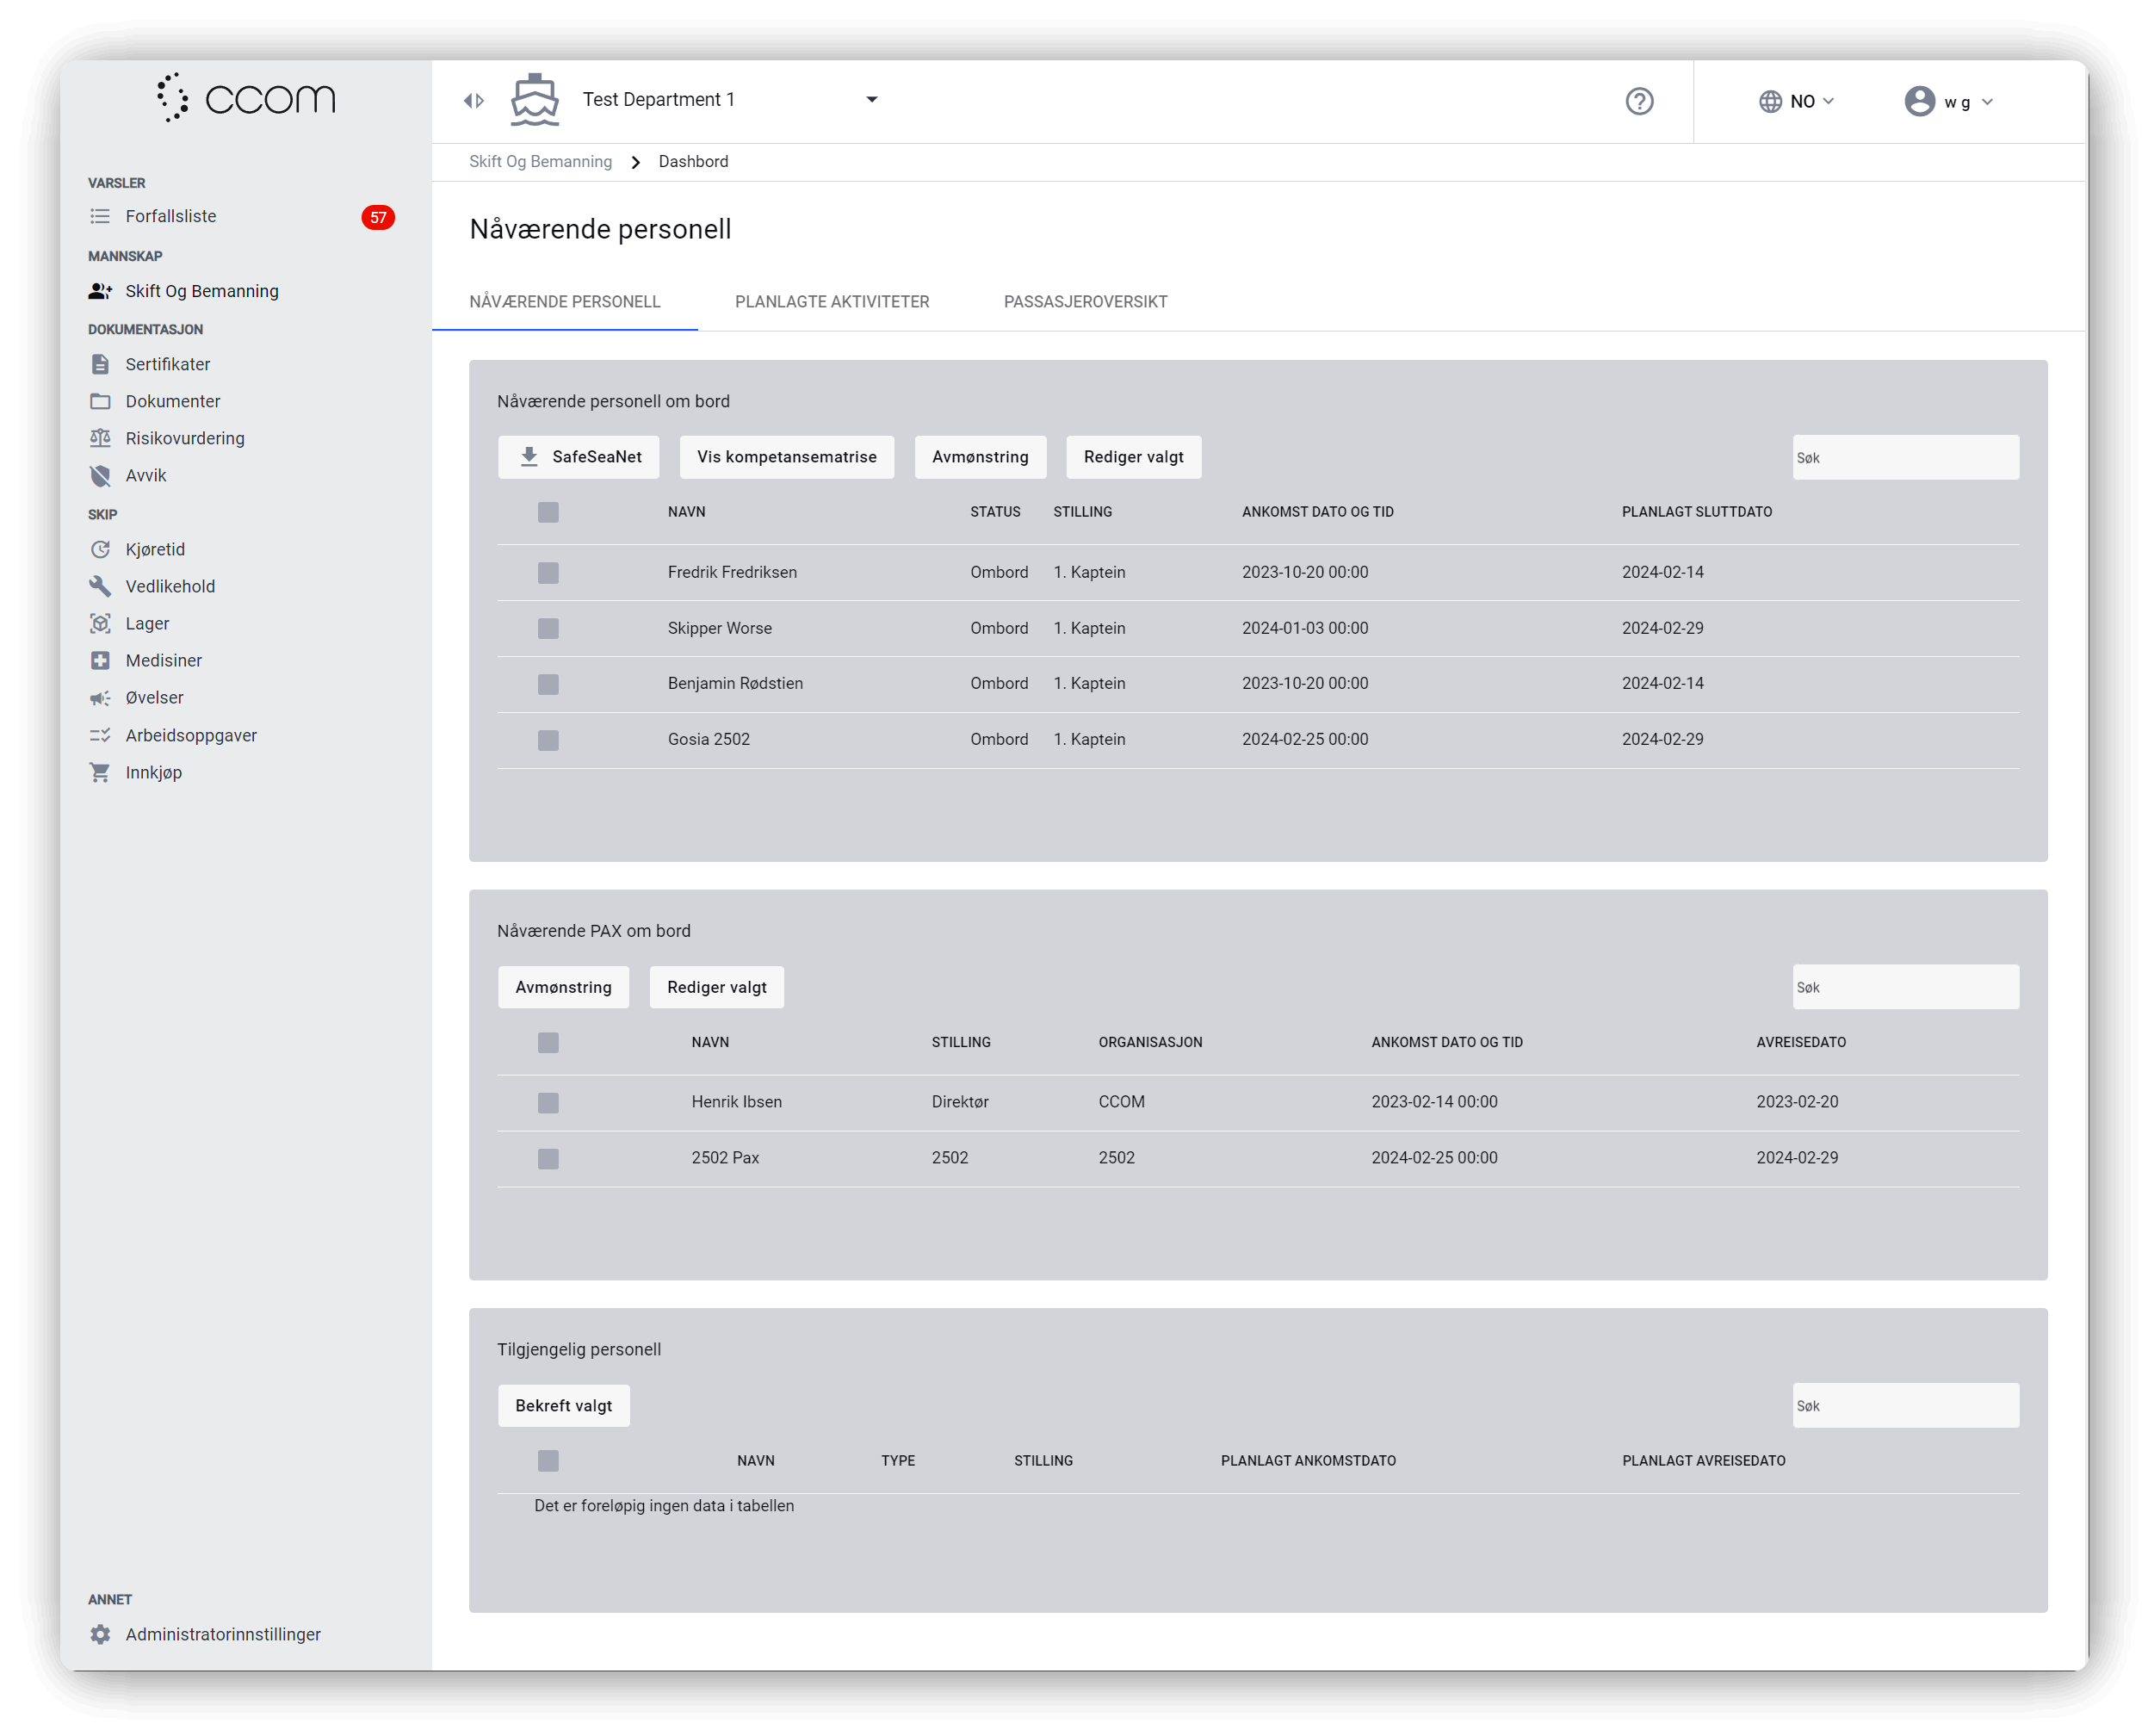The width and height of the screenshot is (2154, 1736).
Task: Click the breadcrumb chevron separator
Action: [x=635, y=162]
